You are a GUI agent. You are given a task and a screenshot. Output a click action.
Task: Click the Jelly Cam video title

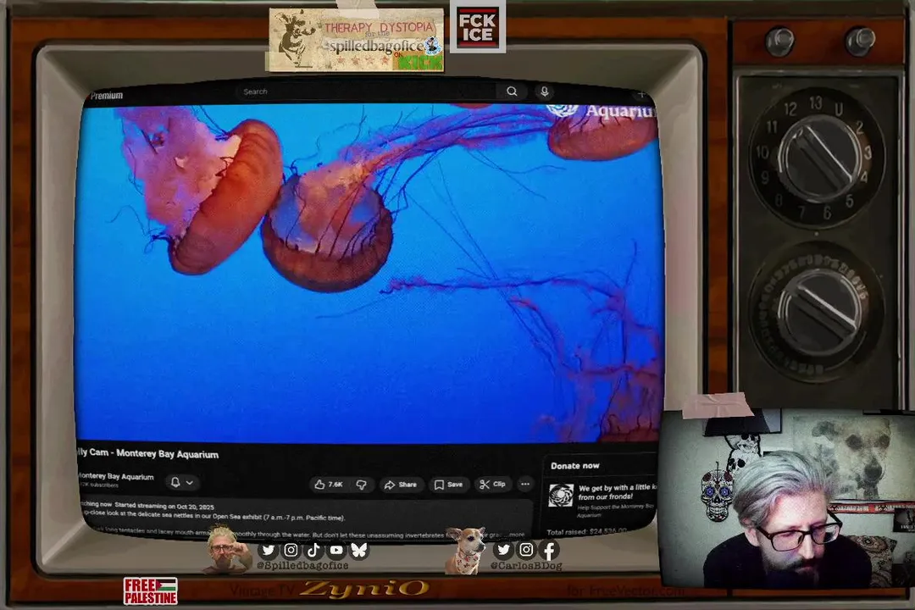pyautogui.click(x=148, y=453)
